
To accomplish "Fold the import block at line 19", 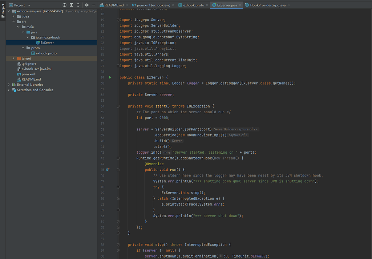I will pyautogui.click(x=118, y=20).
